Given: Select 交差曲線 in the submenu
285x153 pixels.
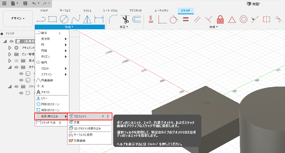Looking at the screenshot, I should click(89, 141).
